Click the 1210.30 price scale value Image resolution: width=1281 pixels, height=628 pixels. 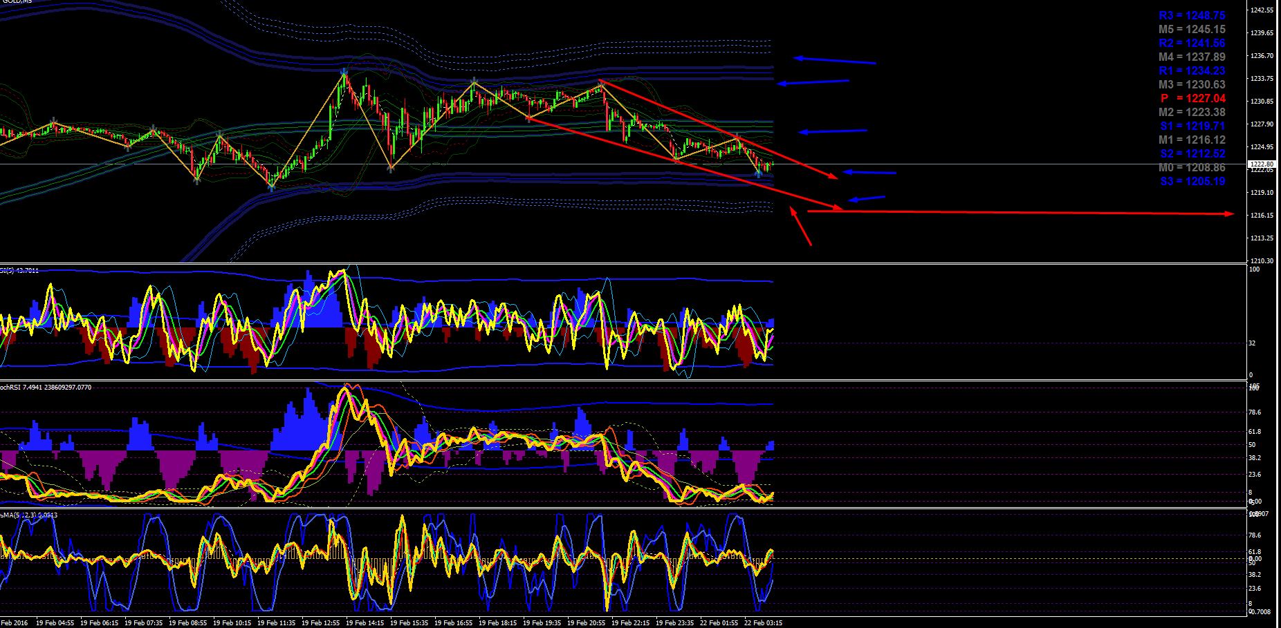click(x=1262, y=261)
